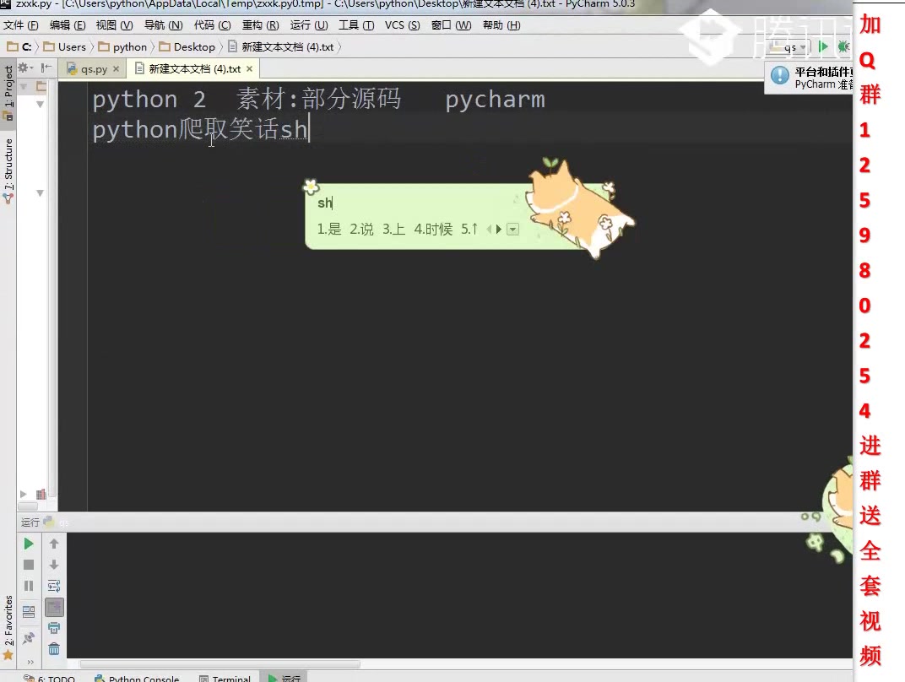The height and width of the screenshot is (682, 905).
Task: Pin the run tool window
Action: (28, 638)
